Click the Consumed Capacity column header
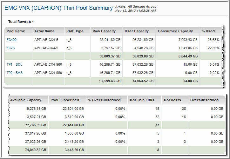 tap(175, 31)
